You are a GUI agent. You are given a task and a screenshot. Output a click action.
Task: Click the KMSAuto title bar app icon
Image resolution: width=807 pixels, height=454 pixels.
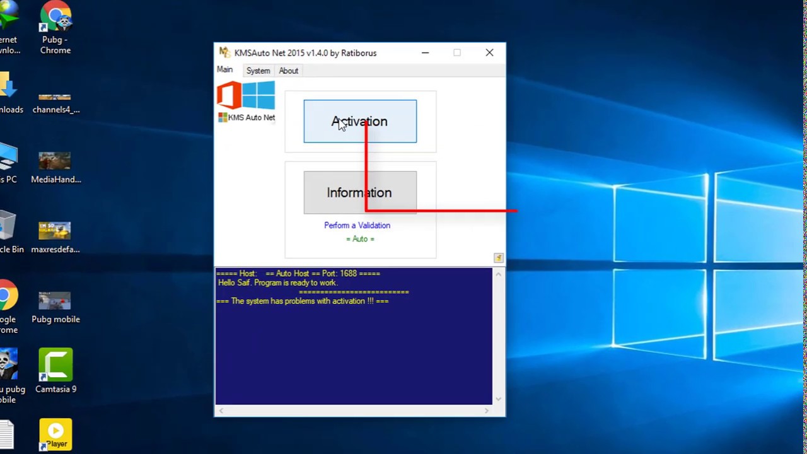(224, 52)
